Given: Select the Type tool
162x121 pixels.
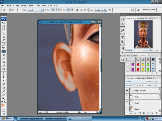Looking at the screenshot, I should (4, 77).
